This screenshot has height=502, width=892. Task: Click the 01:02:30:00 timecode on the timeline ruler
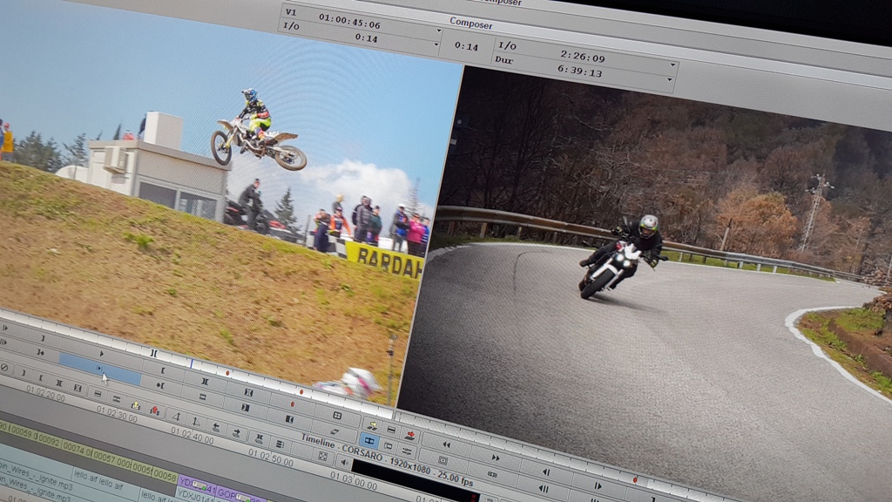point(117,412)
